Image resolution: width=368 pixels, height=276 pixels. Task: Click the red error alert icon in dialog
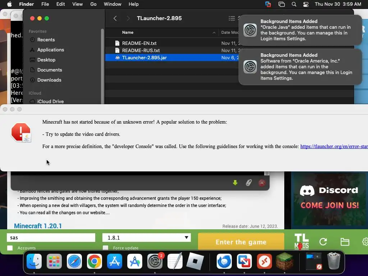[x=21, y=133]
